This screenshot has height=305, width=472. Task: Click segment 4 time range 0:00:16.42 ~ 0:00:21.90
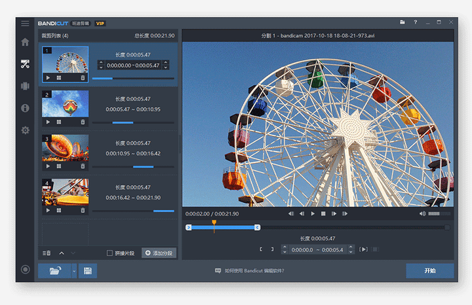(133, 198)
